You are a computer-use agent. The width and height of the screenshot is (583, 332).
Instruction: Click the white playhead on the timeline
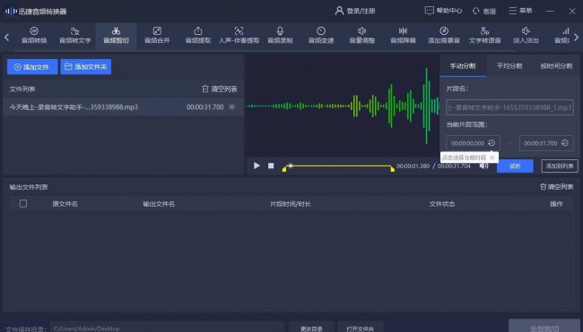coord(291,166)
